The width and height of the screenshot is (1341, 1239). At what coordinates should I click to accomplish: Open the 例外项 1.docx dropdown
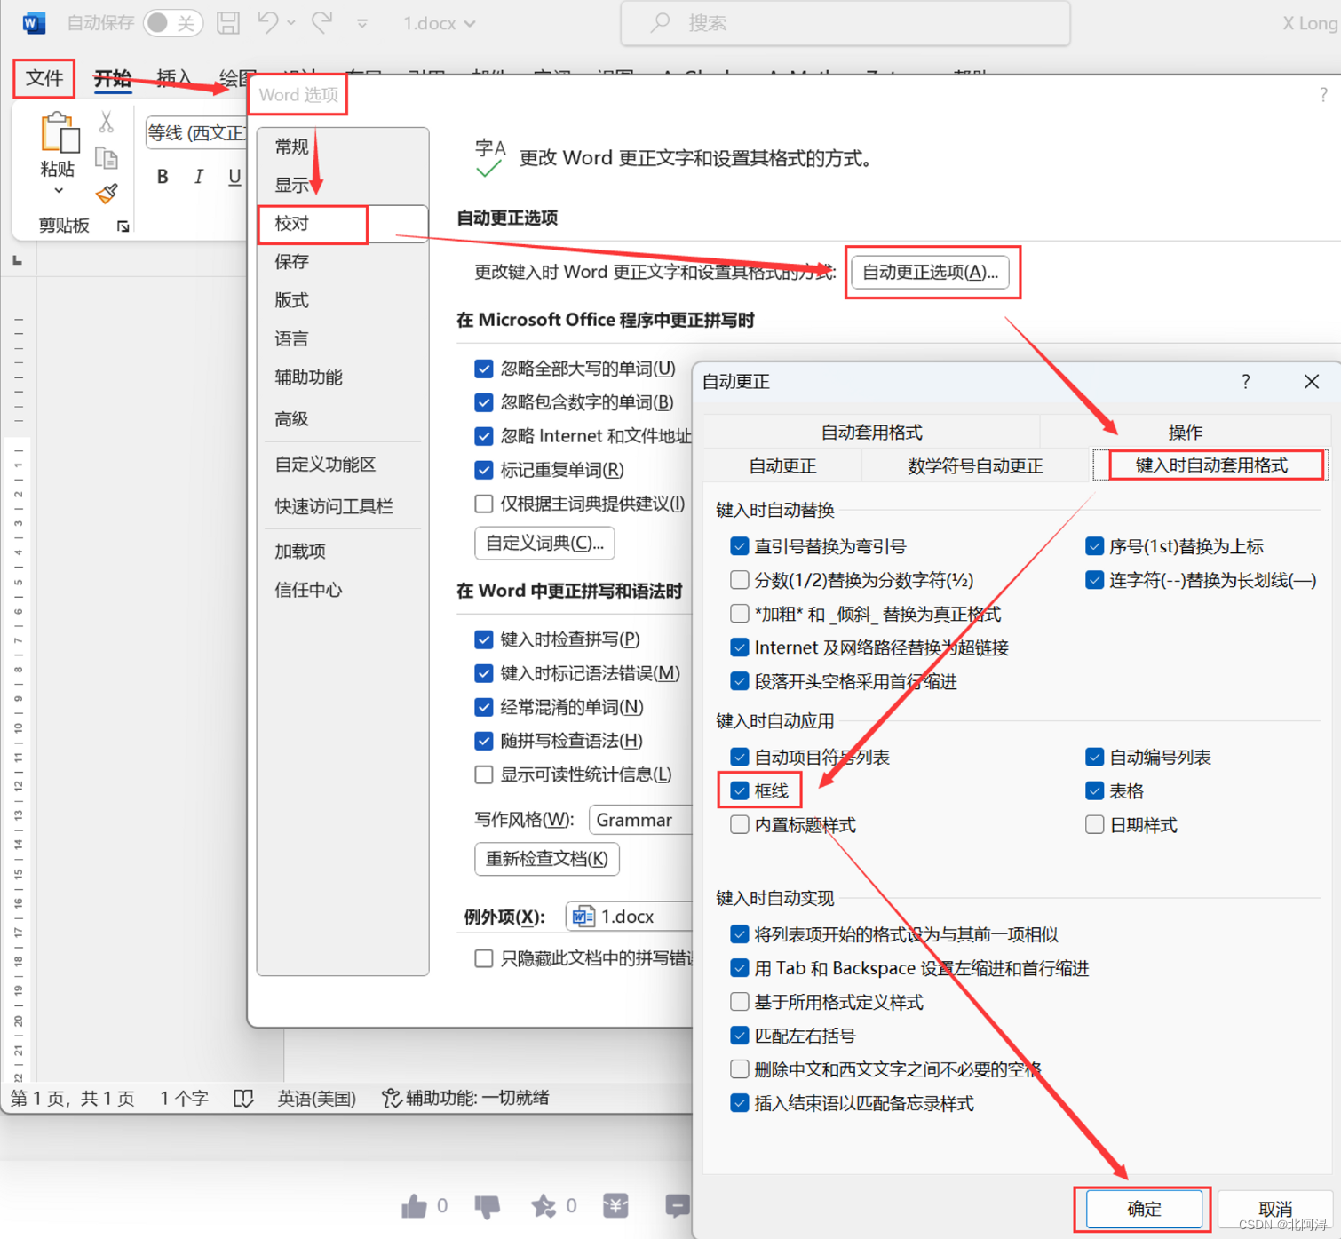tap(630, 916)
